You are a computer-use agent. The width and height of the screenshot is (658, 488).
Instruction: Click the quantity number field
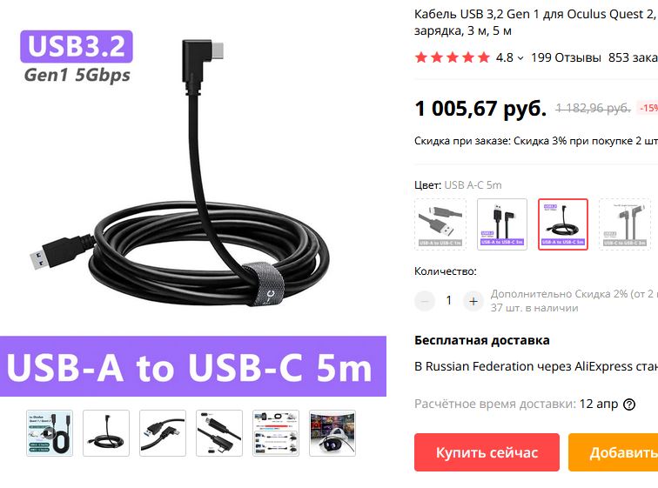pos(449,301)
